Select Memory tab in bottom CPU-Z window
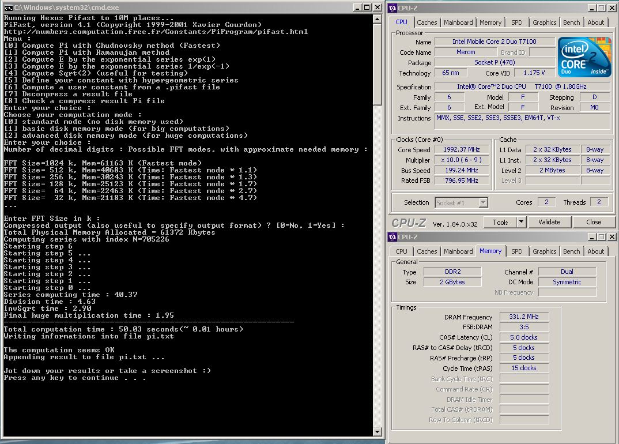Image resolution: width=619 pixels, height=444 pixels. pyautogui.click(x=490, y=251)
